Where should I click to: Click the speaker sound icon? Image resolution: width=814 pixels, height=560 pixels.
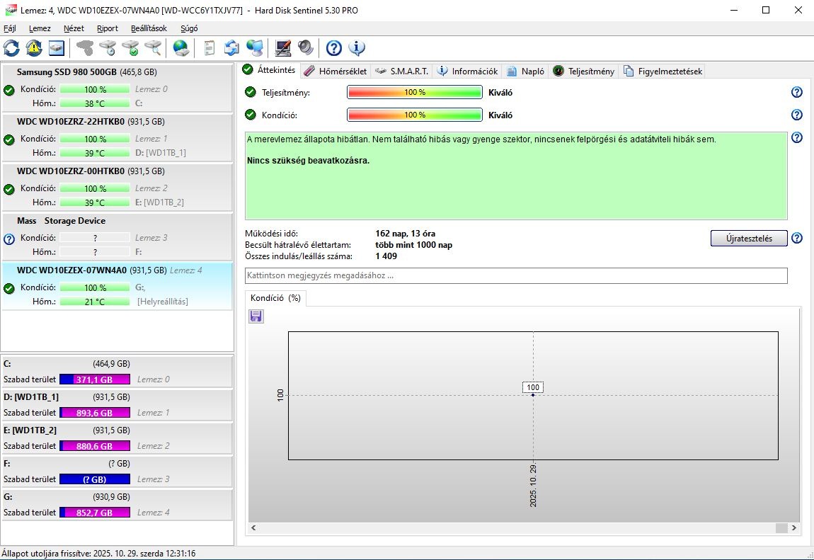(x=306, y=48)
